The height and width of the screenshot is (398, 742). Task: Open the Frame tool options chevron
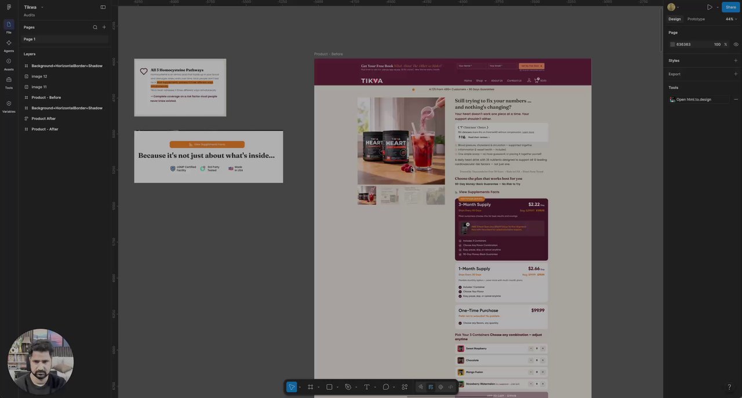[x=318, y=387]
